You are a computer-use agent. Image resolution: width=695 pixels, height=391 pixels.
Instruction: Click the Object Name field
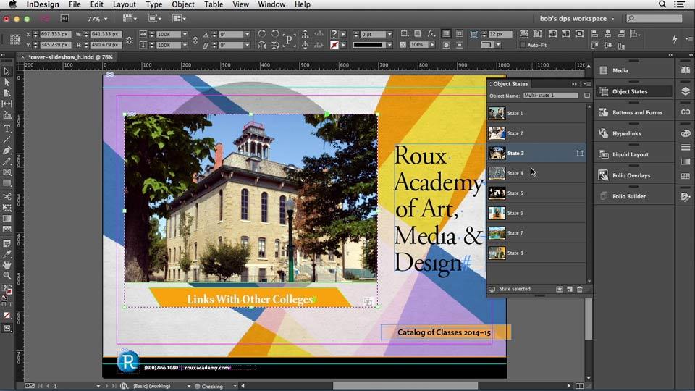click(550, 96)
